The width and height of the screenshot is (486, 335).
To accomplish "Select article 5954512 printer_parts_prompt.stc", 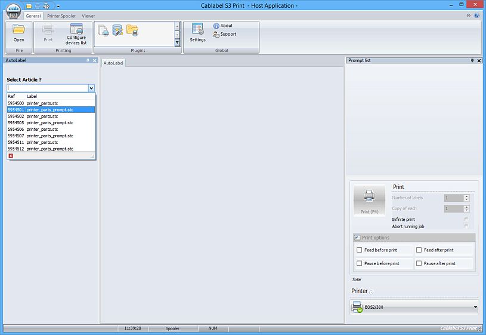I will pos(51,149).
